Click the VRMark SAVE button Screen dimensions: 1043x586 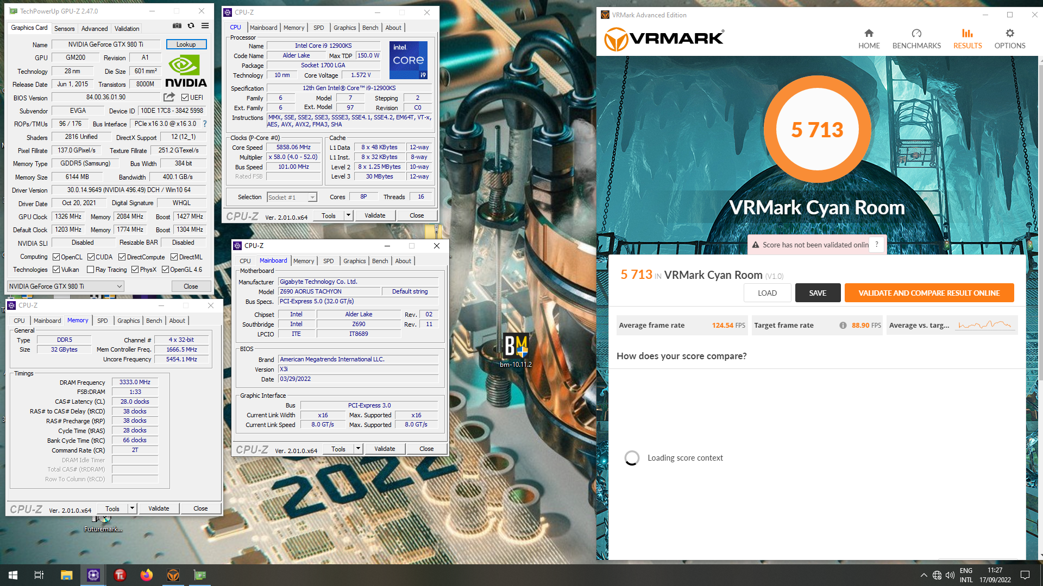pyautogui.click(x=818, y=293)
